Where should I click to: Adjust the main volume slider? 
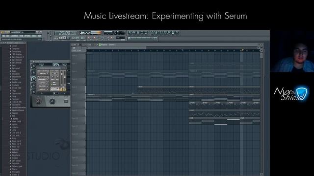[x=48, y=36]
